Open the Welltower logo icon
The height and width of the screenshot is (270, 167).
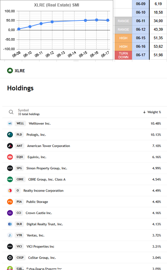tap(10, 123)
